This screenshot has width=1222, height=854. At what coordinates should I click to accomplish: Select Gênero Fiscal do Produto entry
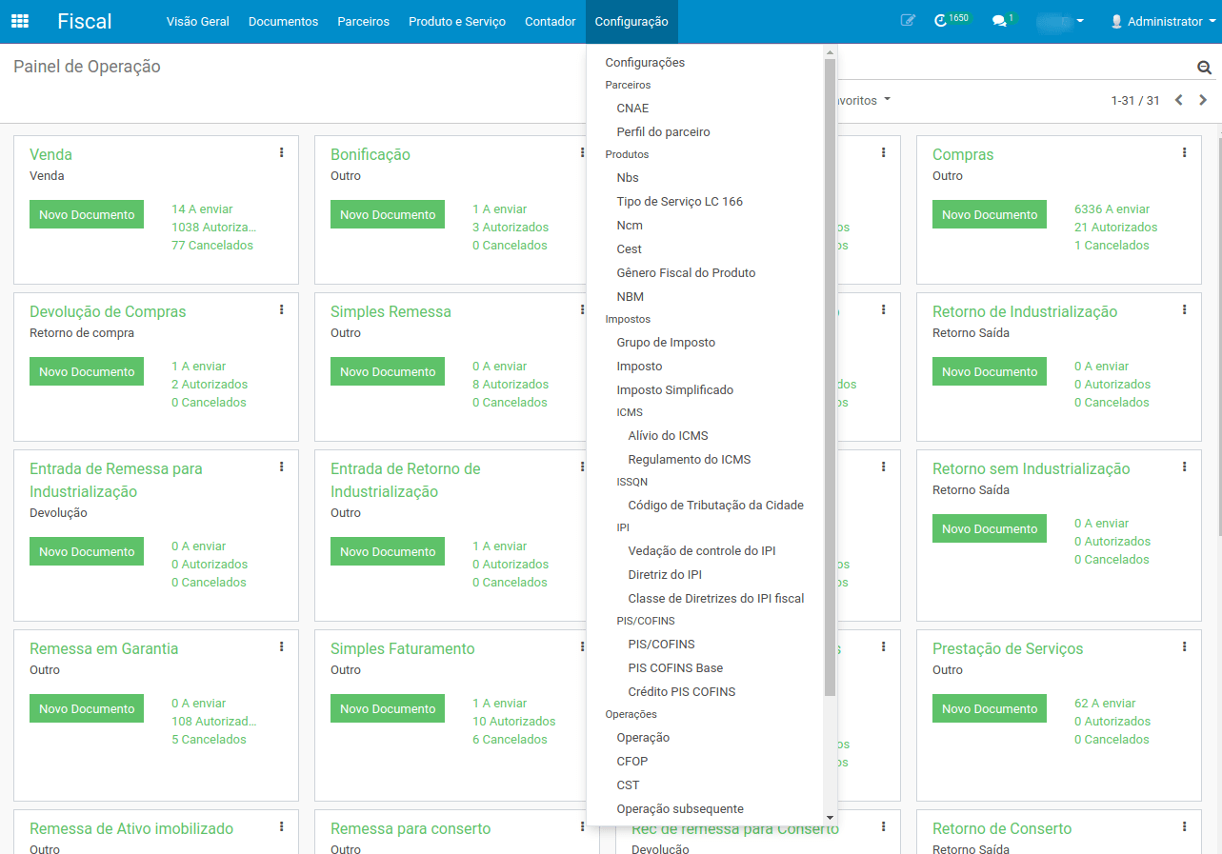[686, 273]
